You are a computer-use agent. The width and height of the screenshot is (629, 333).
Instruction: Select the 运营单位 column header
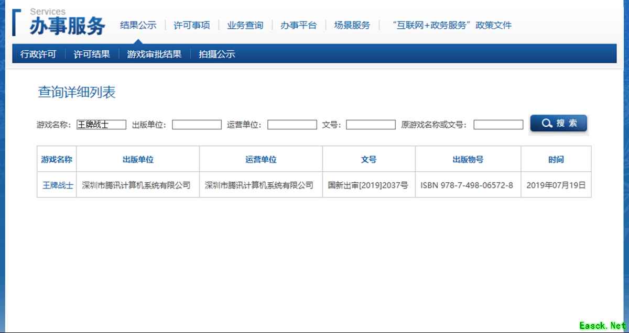click(x=261, y=159)
